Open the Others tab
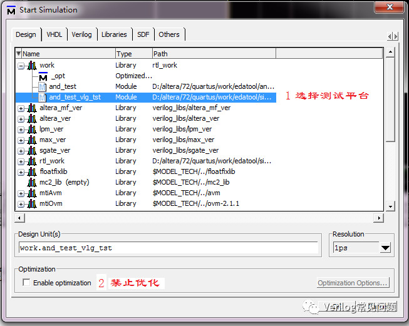Image resolution: width=409 pixels, height=326 pixels. [x=169, y=34]
